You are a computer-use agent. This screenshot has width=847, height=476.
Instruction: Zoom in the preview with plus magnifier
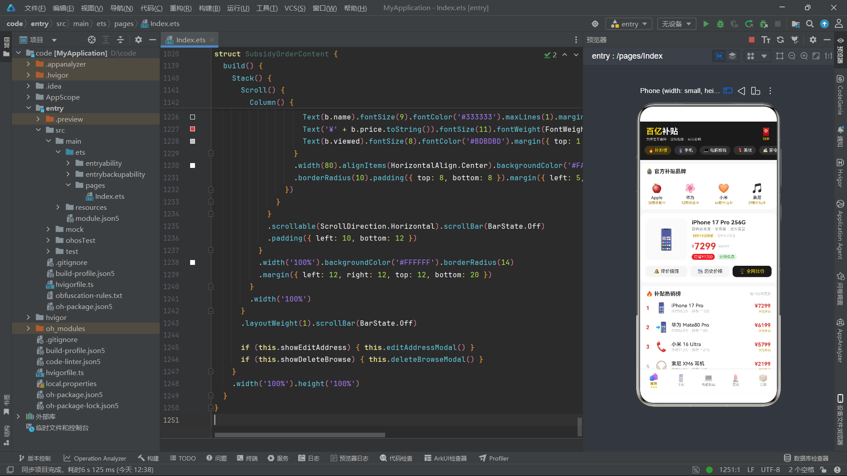(804, 56)
